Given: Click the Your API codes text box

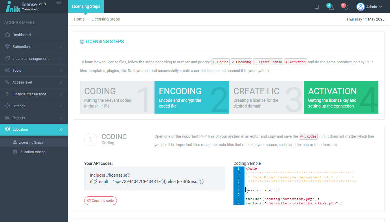Looking at the screenshot, I should point(154,178).
